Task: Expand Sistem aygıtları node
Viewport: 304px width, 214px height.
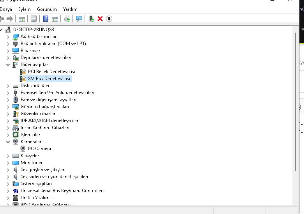Action: pos(8,184)
